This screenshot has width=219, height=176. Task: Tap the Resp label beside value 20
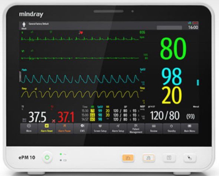click(142, 88)
